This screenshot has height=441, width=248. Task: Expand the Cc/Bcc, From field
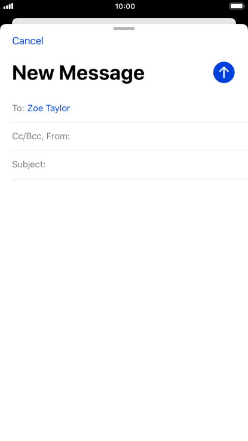(x=130, y=137)
